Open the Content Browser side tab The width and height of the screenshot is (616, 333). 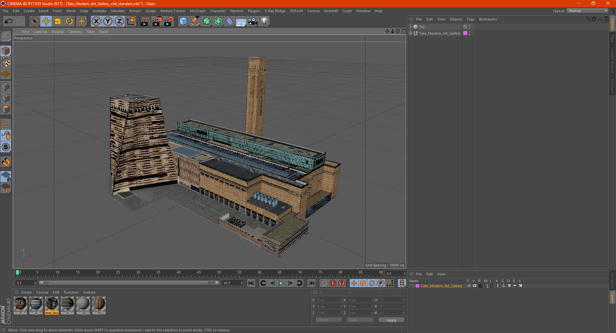point(612,60)
